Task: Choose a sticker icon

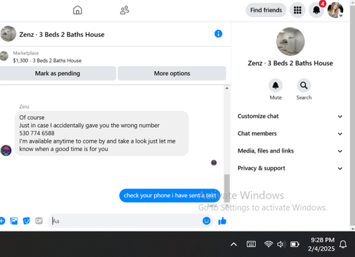Action: point(26,221)
